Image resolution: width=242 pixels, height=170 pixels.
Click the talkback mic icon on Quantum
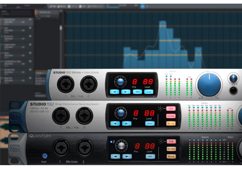pyautogui.click(x=161, y=141)
